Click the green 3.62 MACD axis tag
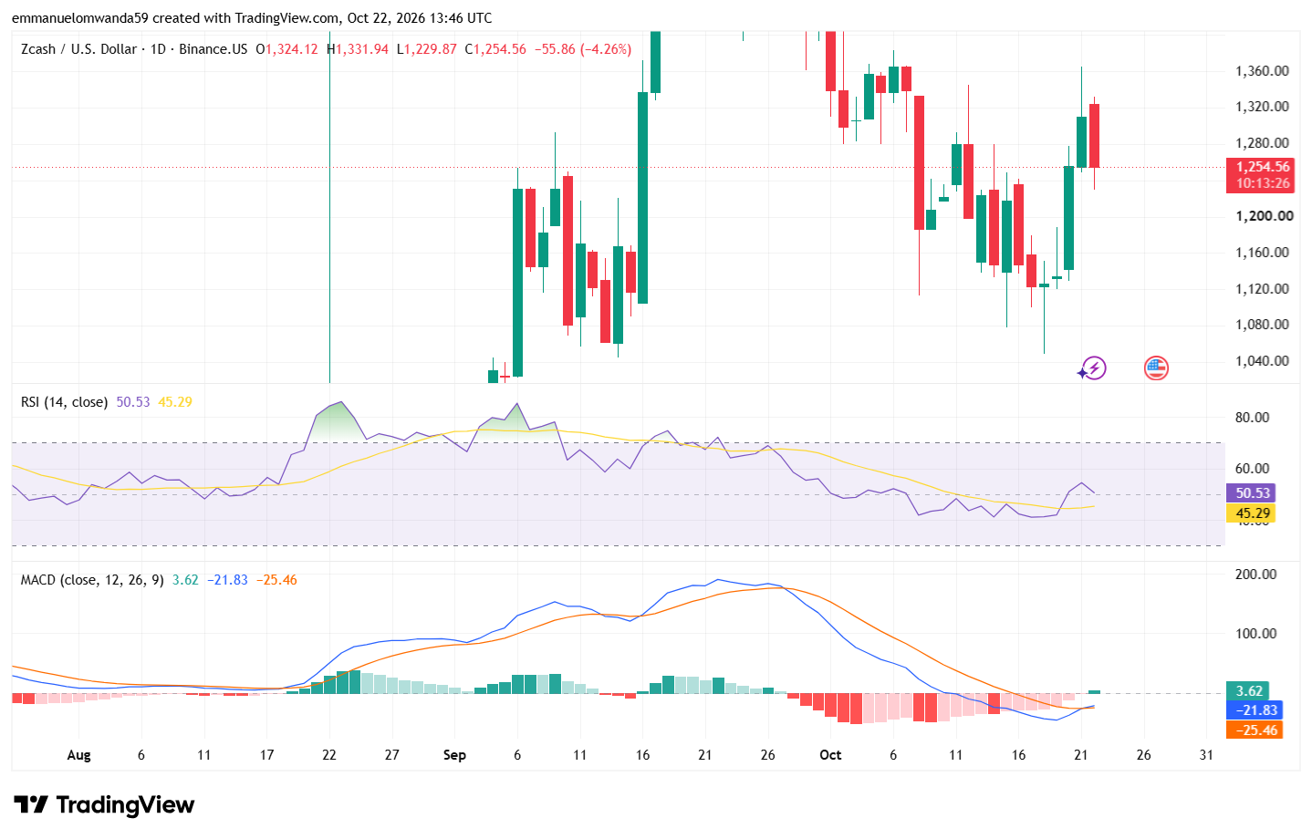Viewport: 1312px width, 839px height. [x=1249, y=691]
